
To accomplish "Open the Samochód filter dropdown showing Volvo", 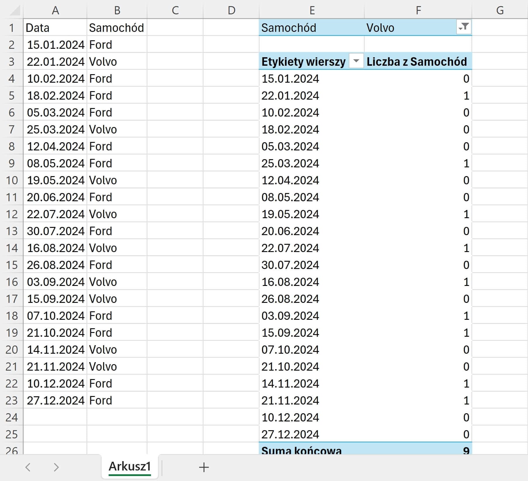I will 463,27.
